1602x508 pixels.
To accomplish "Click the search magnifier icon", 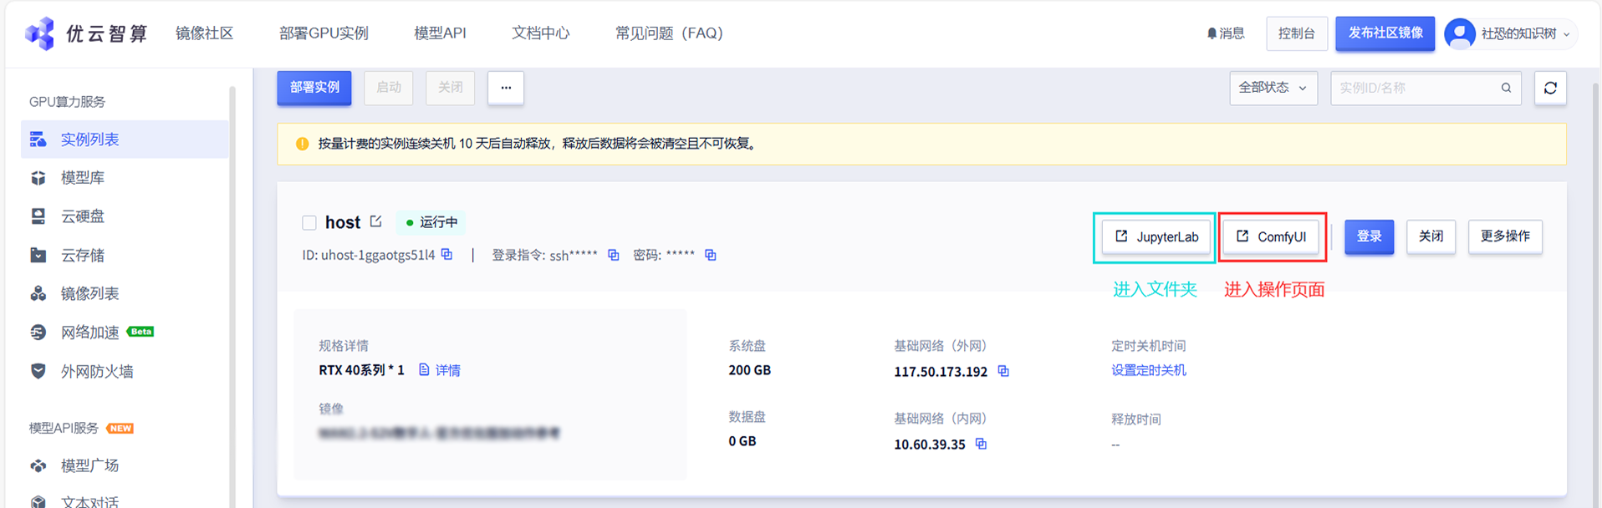I will click(1506, 88).
